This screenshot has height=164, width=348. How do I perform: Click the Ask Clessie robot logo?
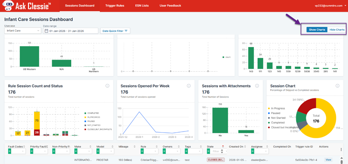coord(8,6)
